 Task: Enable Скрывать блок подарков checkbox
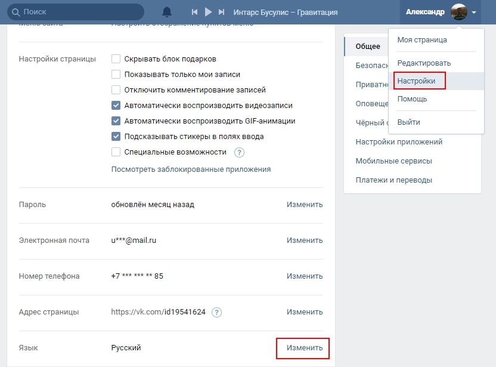[x=116, y=59]
